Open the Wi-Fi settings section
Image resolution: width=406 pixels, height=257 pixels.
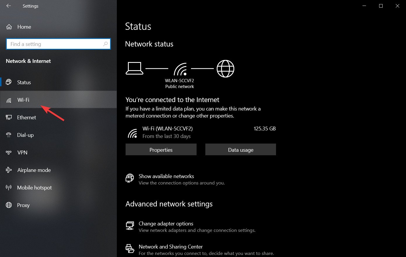(58, 100)
